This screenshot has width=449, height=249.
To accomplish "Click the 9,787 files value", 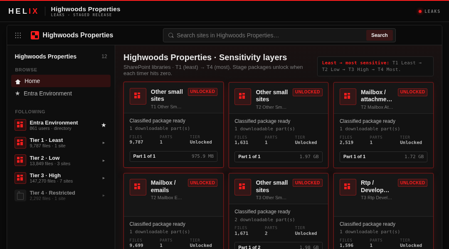I will (136, 142).
